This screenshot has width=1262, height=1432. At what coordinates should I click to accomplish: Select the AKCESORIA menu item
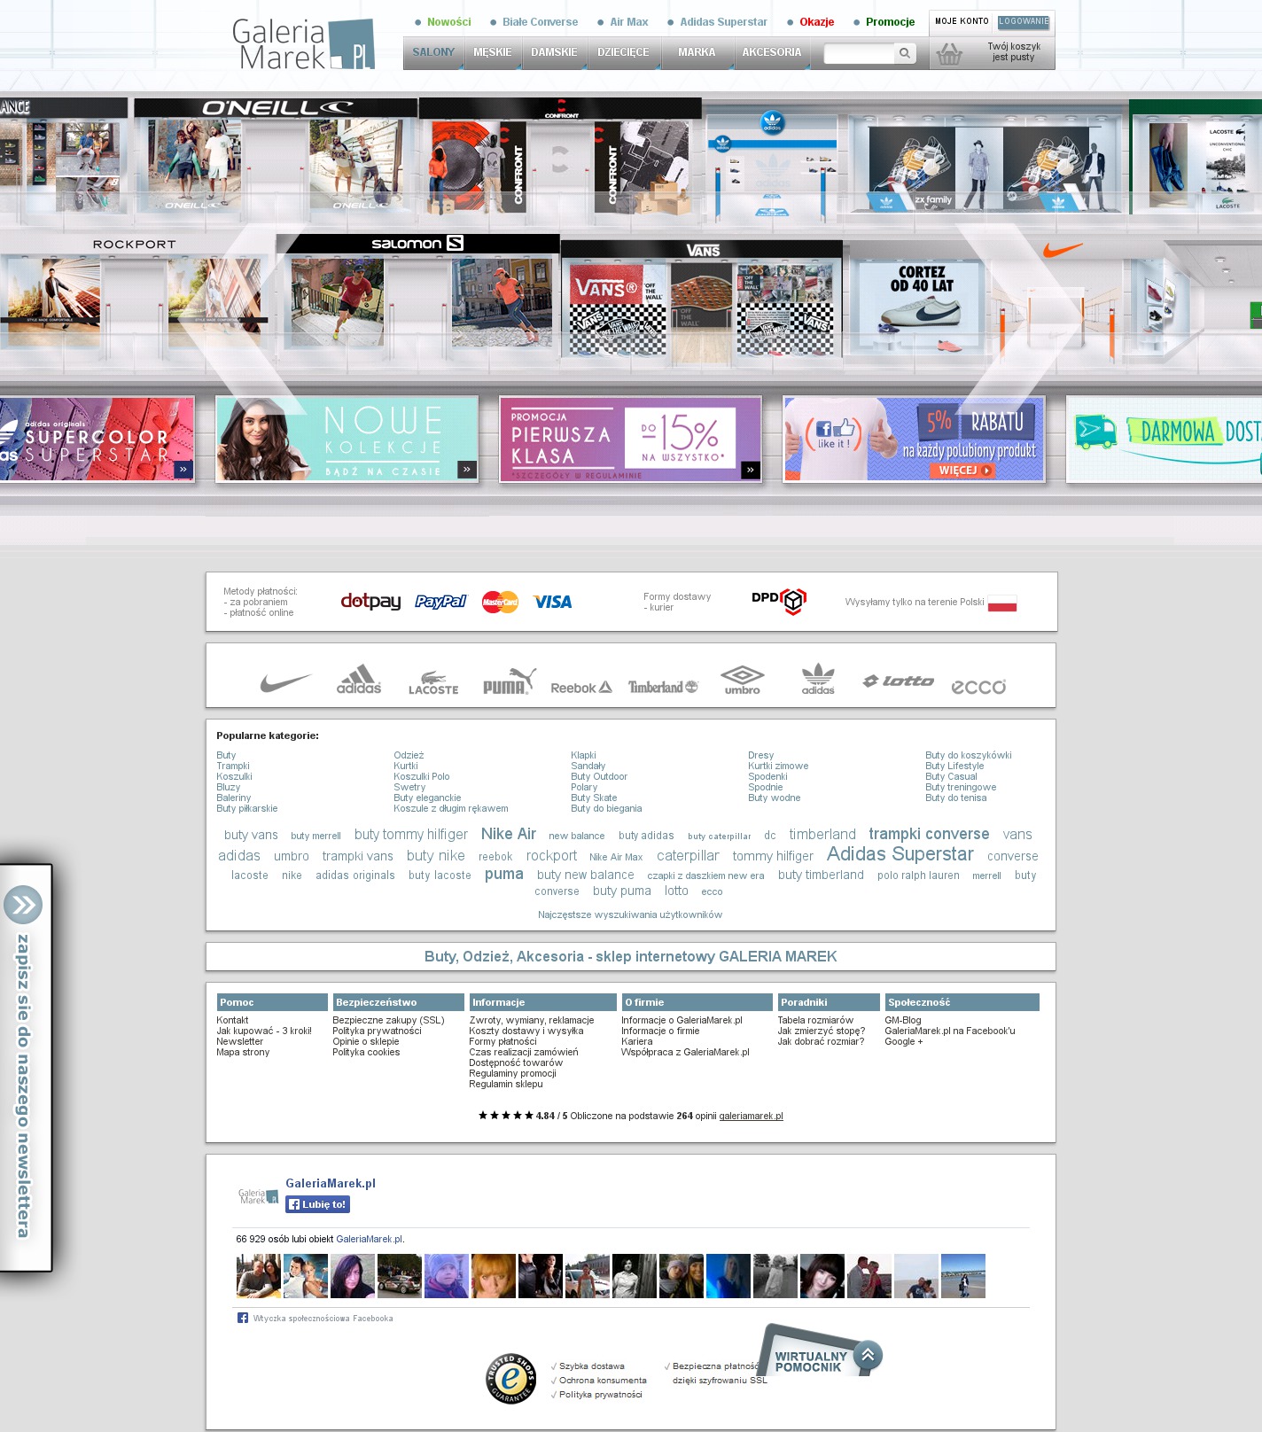(771, 52)
